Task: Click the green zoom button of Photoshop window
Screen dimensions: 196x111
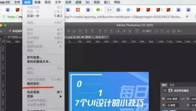Action: tap(5, 25)
